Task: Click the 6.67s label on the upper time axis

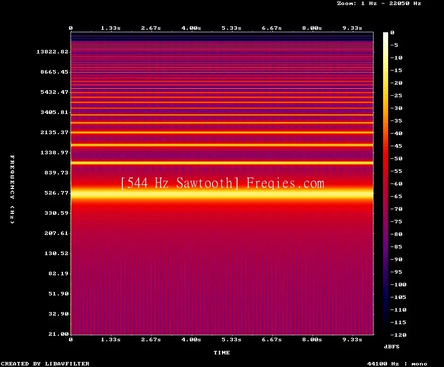Action: tap(271, 28)
